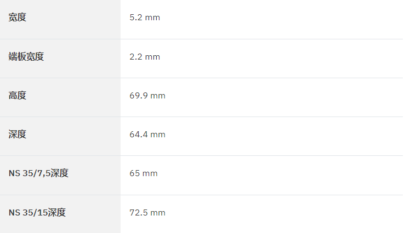This screenshot has width=410, height=233.
Task: Select the 69.9 mm height value
Action: point(147,96)
